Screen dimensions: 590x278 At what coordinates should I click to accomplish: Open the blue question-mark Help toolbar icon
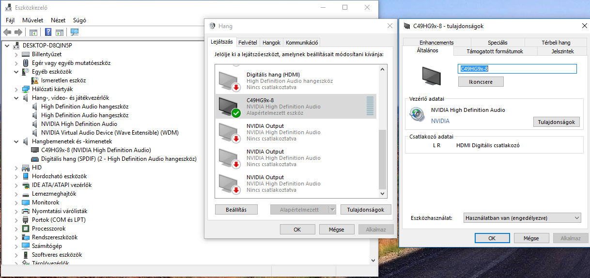tap(48, 32)
